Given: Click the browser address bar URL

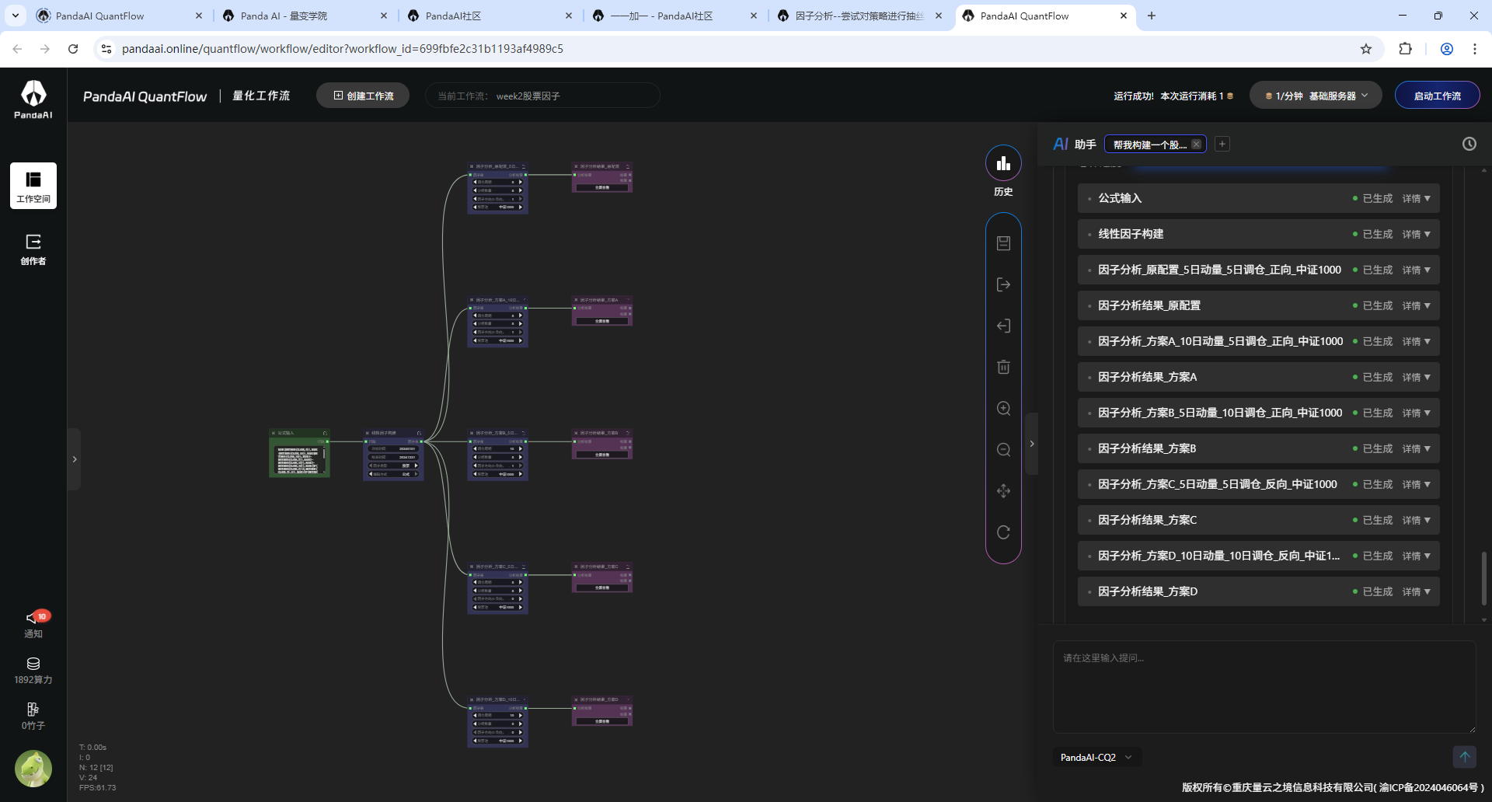Looking at the screenshot, I should click(x=343, y=49).
